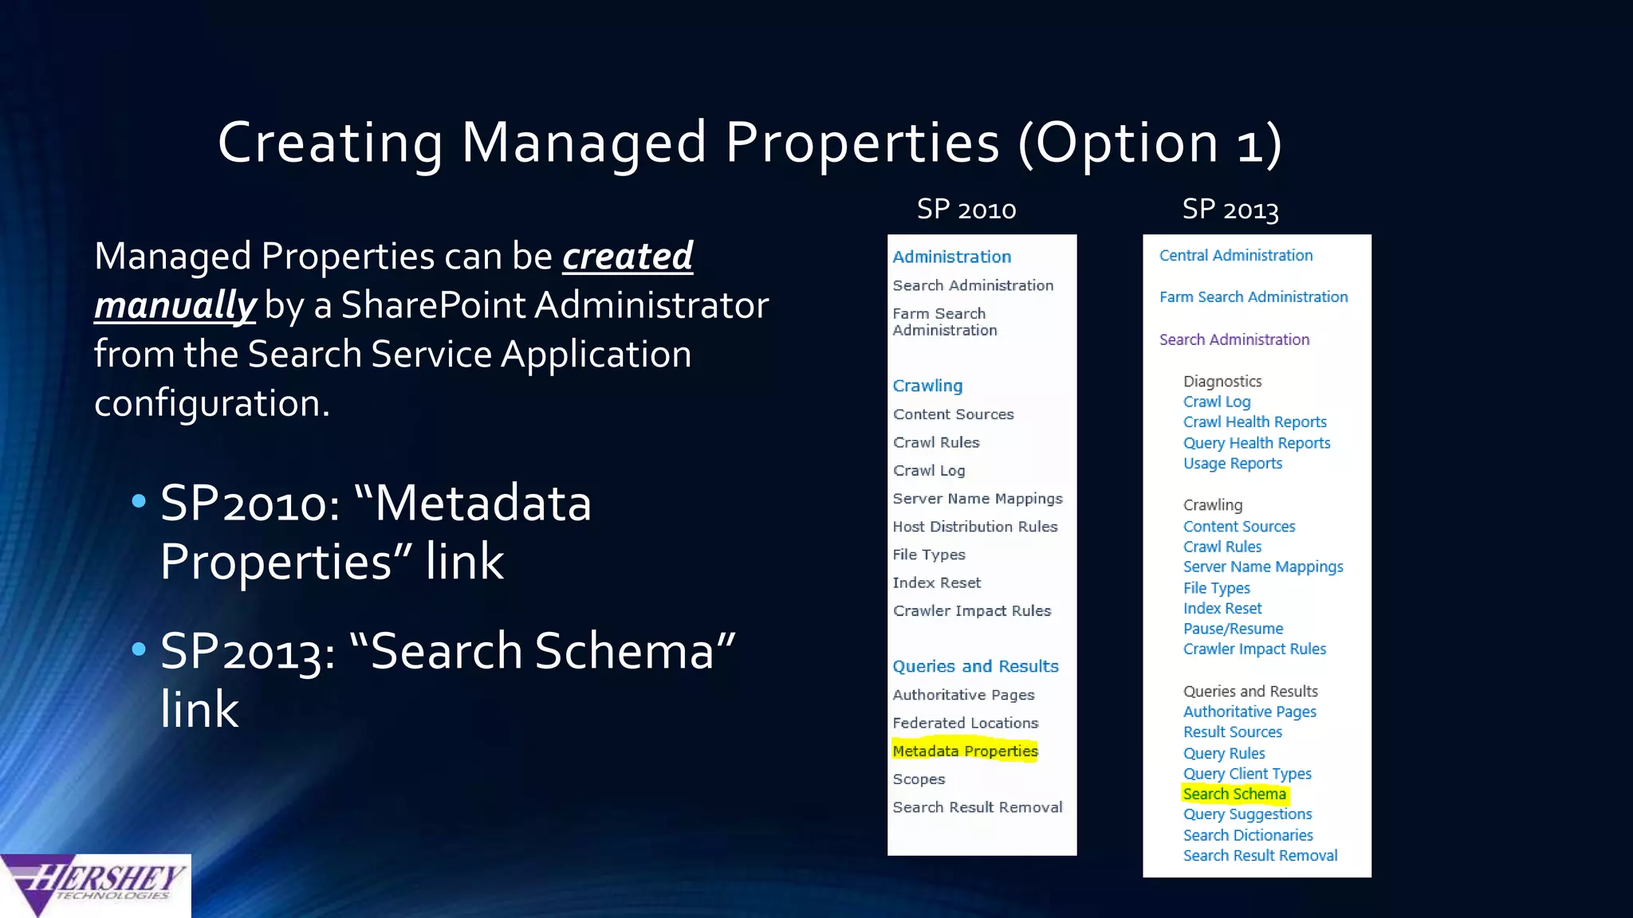The width and height of the screenshot is (1633, 918).
Task: Open Search Administration in SP 2013 panel
Action: tap(1234, 339)
